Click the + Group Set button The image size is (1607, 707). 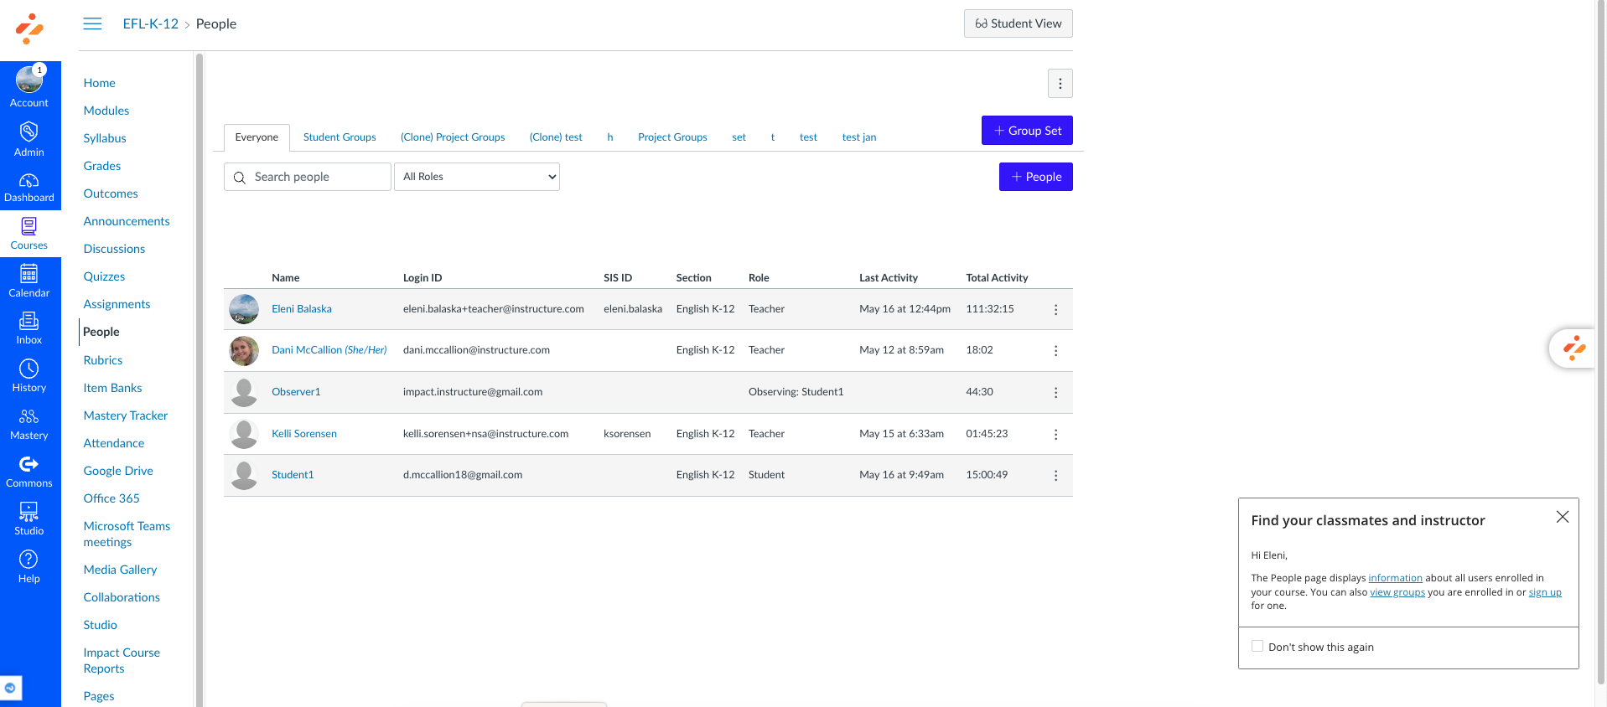(1027, 131)
